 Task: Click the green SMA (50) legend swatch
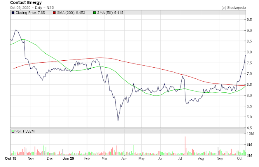(94, 13)
